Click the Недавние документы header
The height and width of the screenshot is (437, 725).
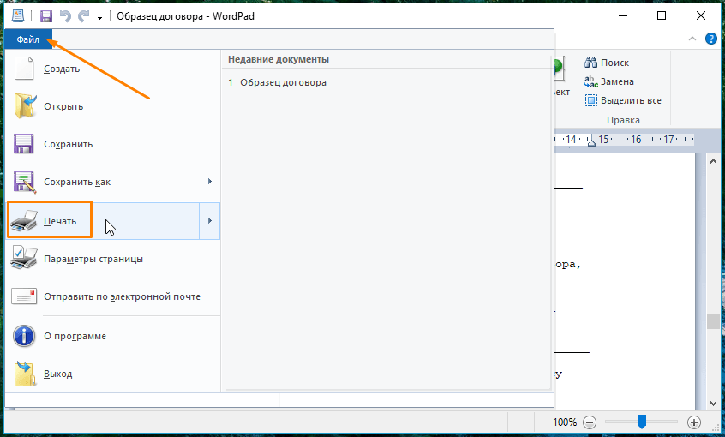279,60
